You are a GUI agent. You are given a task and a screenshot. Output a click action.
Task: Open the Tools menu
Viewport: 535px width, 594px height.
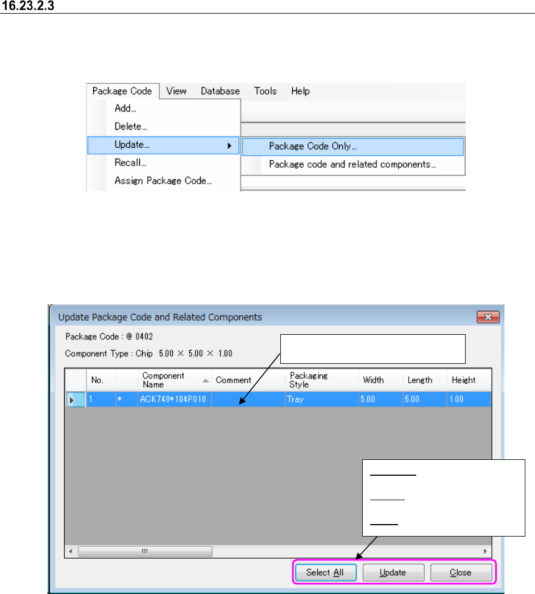(x=266, y=92)
